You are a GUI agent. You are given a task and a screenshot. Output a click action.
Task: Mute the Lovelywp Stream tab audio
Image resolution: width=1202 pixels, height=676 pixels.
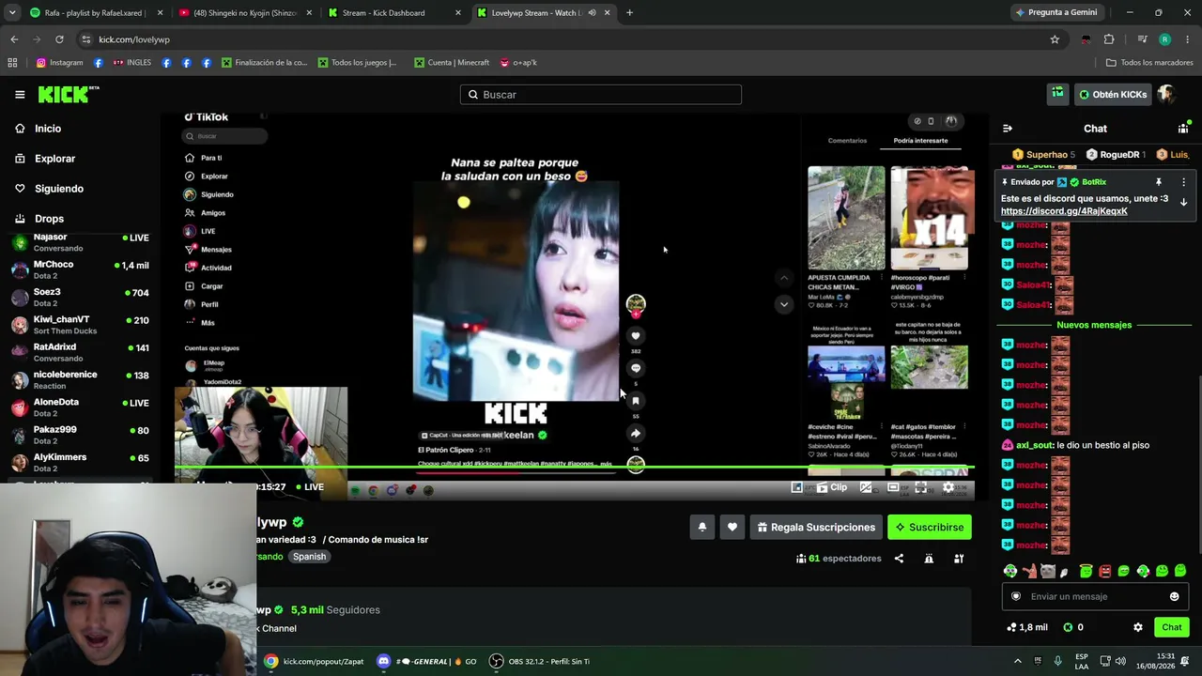point(592,13)
